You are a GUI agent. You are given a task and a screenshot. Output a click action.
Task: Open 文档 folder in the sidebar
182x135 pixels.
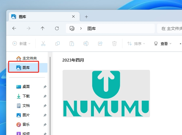click(23, 106)
